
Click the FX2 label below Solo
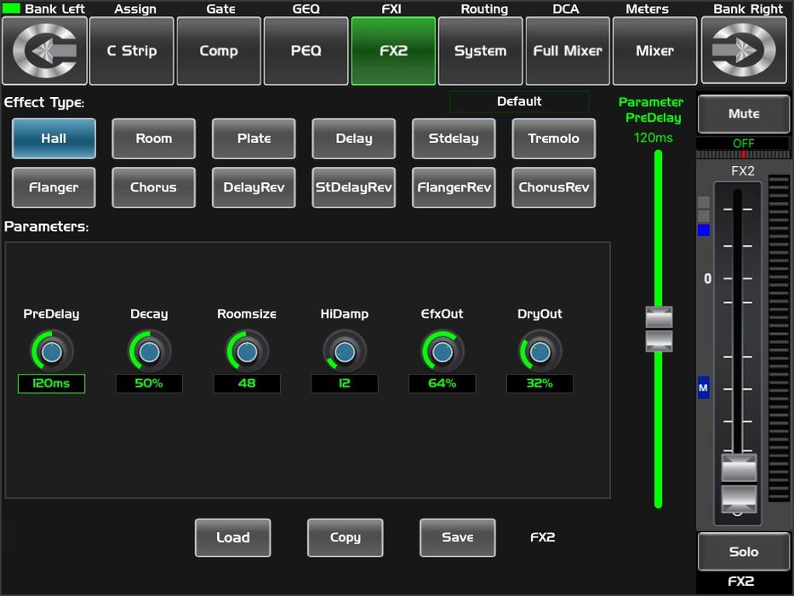[x=741, y=582]
